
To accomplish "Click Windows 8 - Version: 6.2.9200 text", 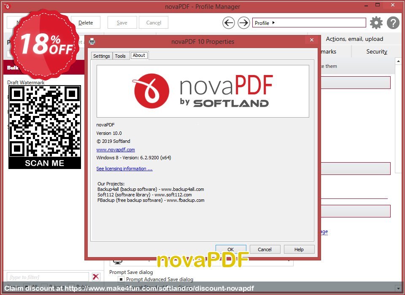I will pos(134,158).
